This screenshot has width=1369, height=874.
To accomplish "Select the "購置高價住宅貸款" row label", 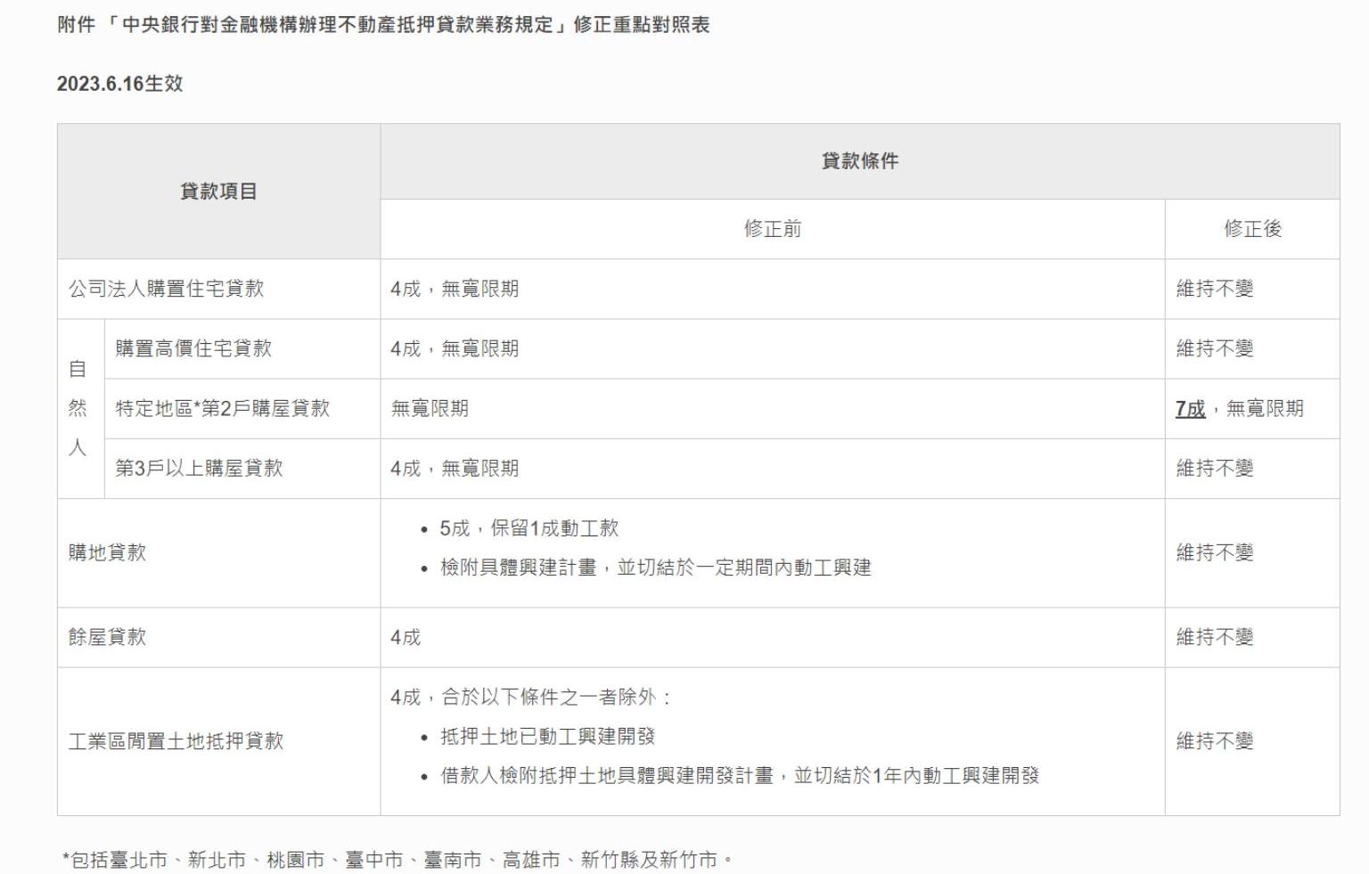I will coord(193,348).
